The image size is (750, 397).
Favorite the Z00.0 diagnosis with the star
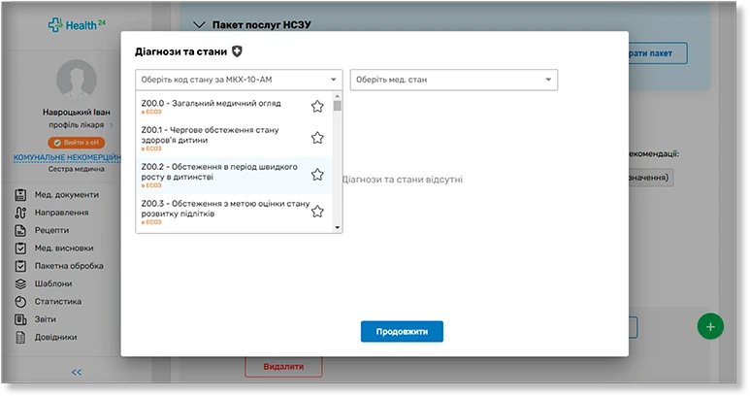(x=317, y=107)
